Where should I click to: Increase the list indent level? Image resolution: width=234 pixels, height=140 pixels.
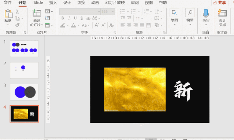[129, 18]
